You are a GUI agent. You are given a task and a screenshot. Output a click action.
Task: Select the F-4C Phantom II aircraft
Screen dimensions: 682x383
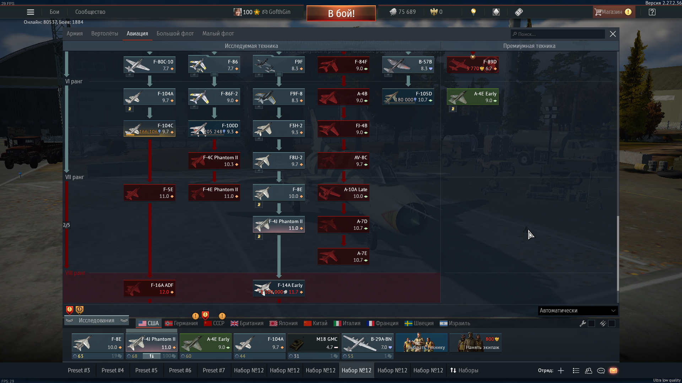[x=214, y=161]
